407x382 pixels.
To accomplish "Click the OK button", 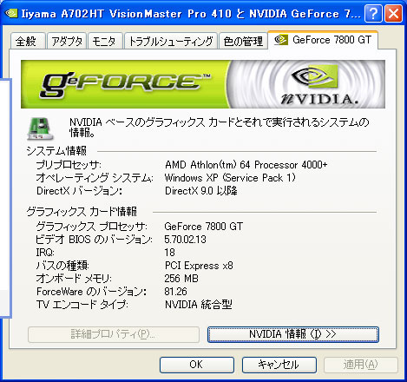I will pos(197,365).
